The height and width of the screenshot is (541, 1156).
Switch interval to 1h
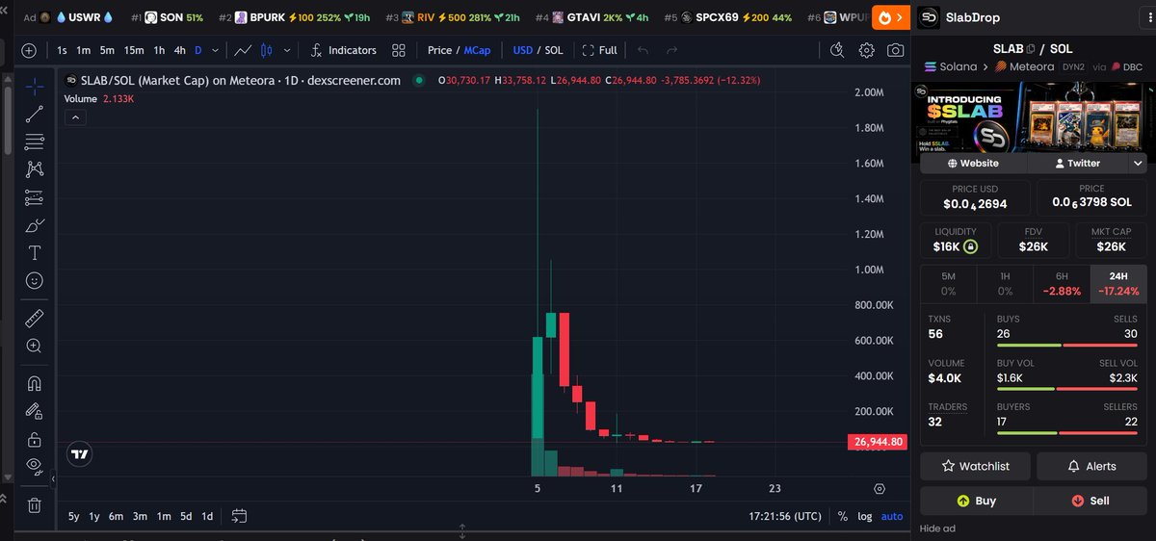(160, 50)
